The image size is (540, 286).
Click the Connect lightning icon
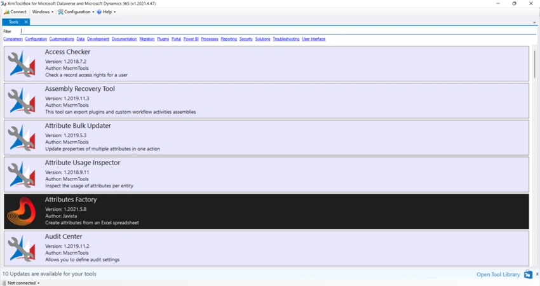click(x=6, y=11)
